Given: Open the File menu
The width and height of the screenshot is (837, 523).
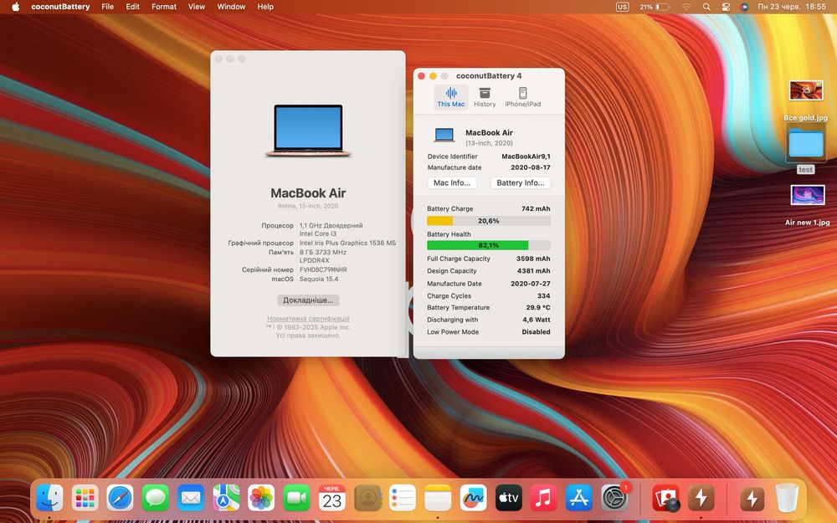Looking at the screenshot, I should pos(107,7).
